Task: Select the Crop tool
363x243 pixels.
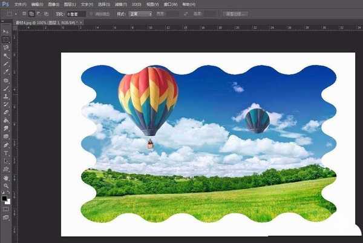Action: tap(6, 63)
